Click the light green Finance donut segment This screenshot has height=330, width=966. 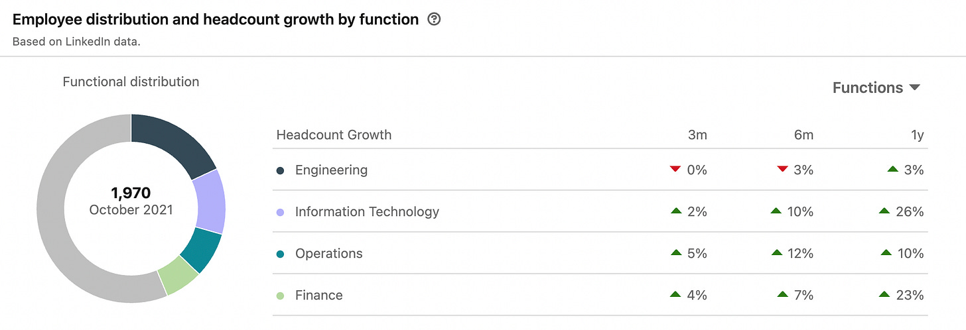coord(177,275)
